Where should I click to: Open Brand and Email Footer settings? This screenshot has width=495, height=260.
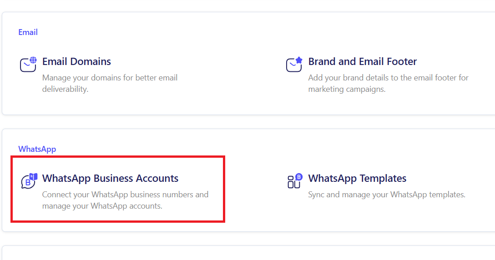[362, 61]
